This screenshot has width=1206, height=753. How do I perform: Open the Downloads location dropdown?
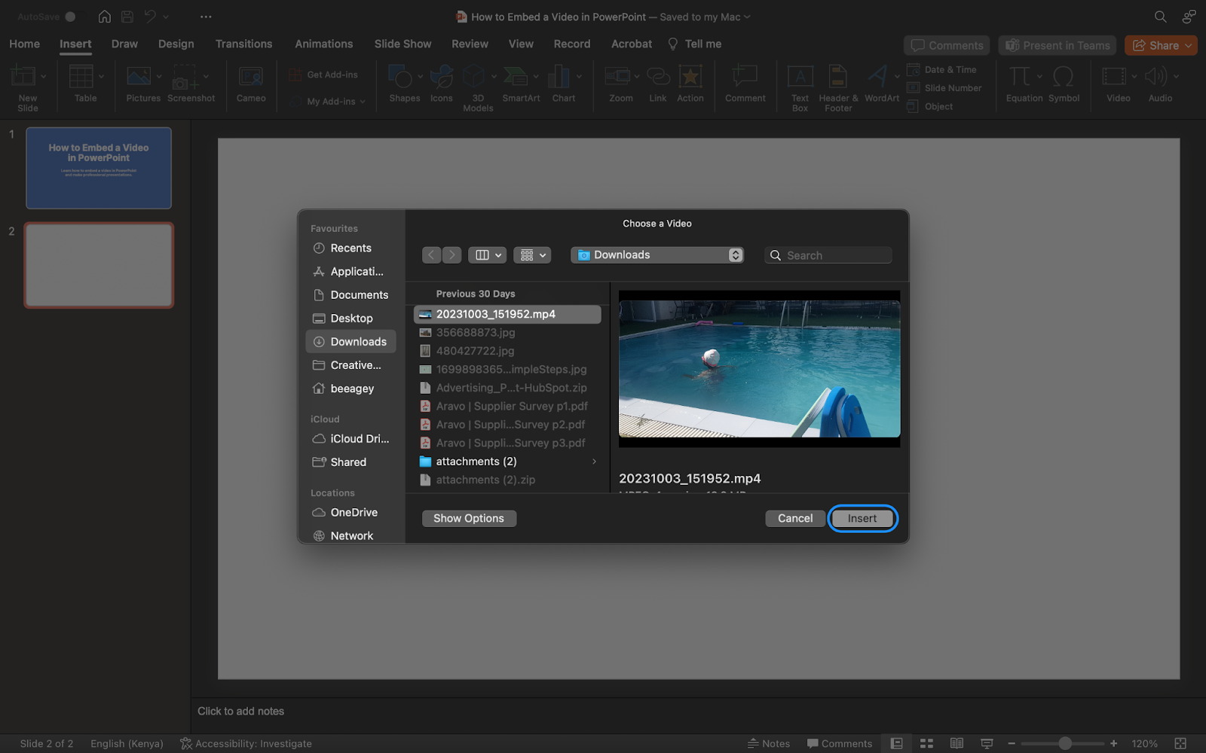point(657,255)
